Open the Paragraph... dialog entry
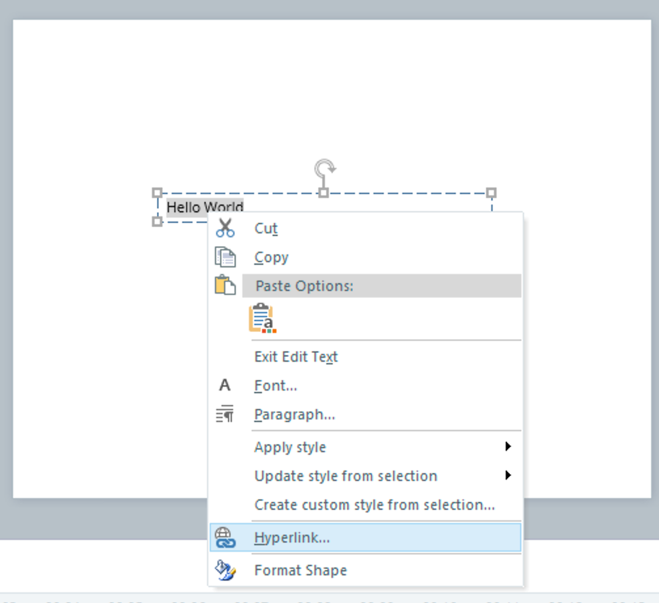Image resolution: width=659 pixels, height=603 pixels. point(295,414)
